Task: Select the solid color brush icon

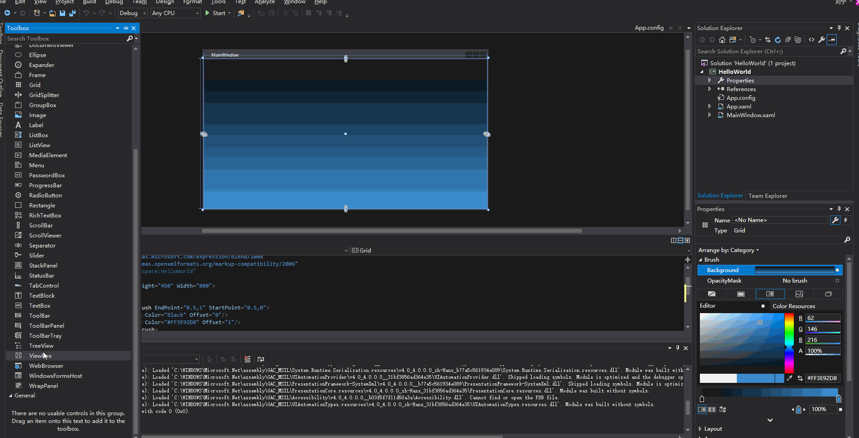Action: point(741,294)
